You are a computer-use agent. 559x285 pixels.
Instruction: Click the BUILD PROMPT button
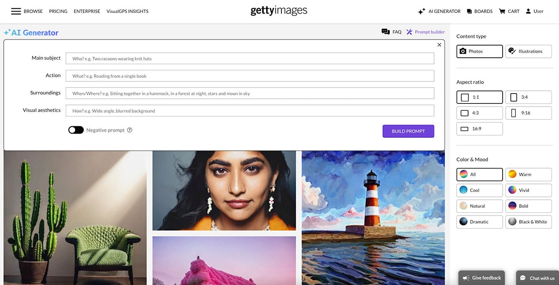pyautogui.click(x=408, y=131)
